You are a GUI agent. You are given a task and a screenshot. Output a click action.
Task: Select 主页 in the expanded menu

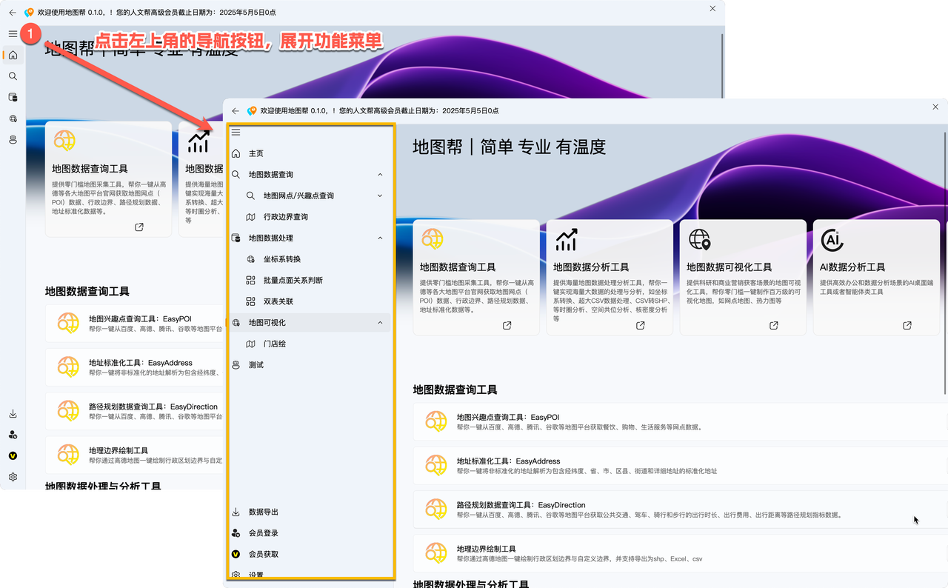pyautogui.click(x=310, y=153)
